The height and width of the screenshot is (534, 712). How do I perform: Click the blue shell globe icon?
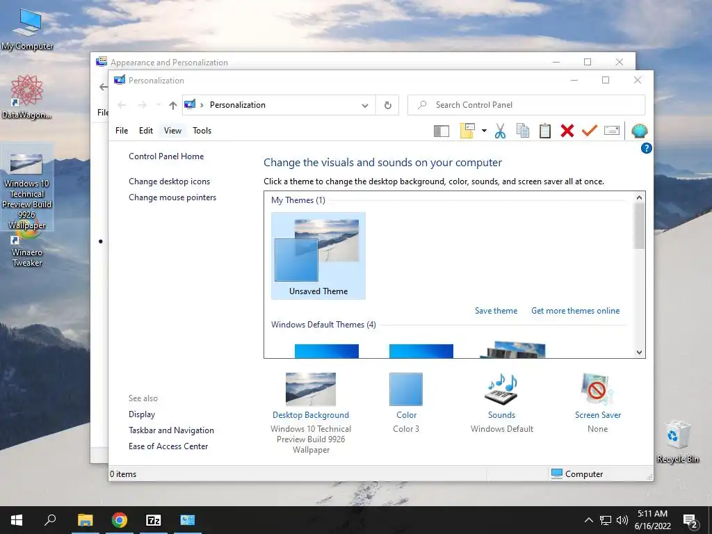point(640,131)
